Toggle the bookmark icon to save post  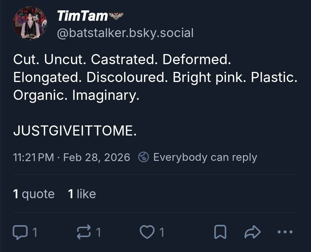click(220, 232)
